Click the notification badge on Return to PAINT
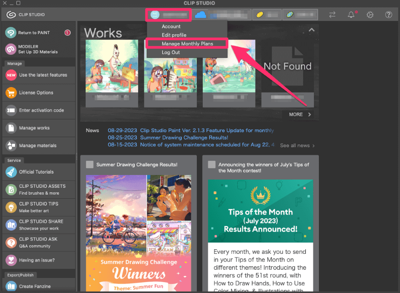This screenshot has height=293, width=400. tap(67, 33)
